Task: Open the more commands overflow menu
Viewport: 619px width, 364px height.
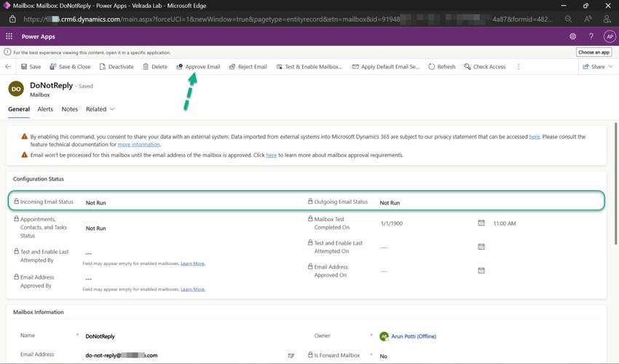Action: point(519,67)
